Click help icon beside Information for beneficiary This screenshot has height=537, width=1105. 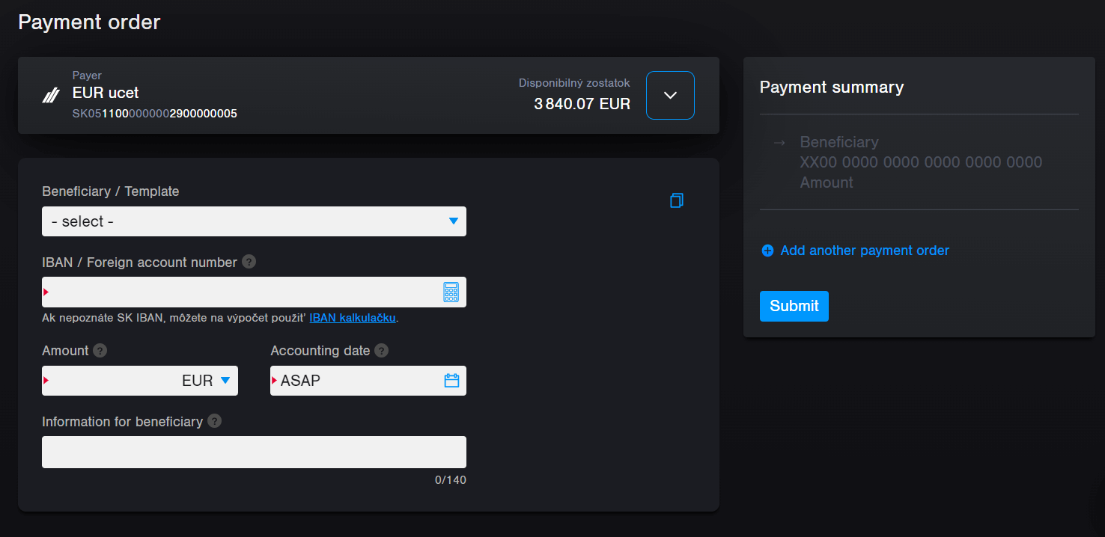pyautogui.click(x=214, y=421)
